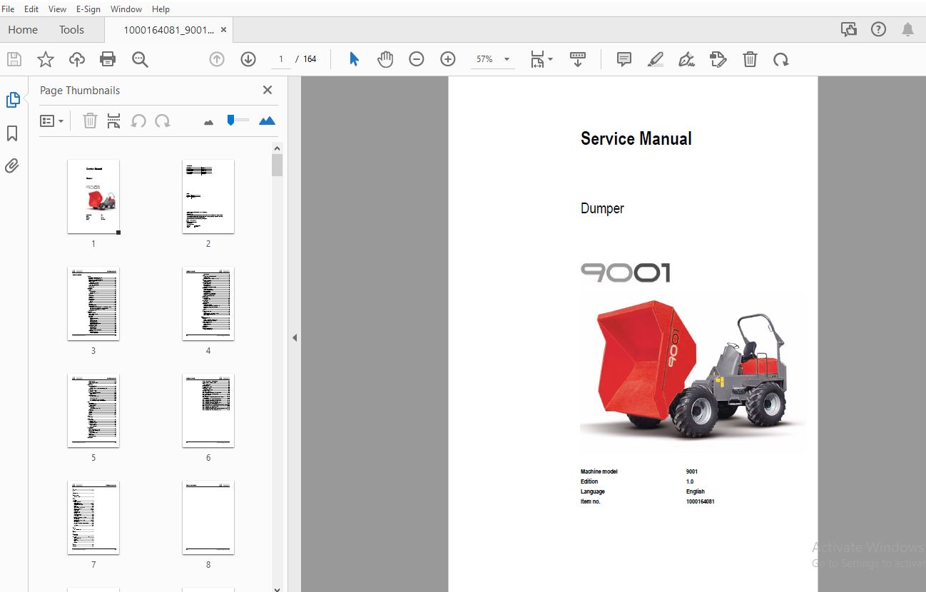Viewport: 926px width, 592px height.
Task: Upload file to cloud icon
Action: click(76, 59)
